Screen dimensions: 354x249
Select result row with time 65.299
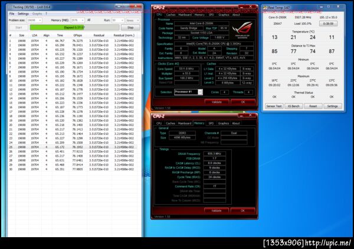(x=72, y=46)
